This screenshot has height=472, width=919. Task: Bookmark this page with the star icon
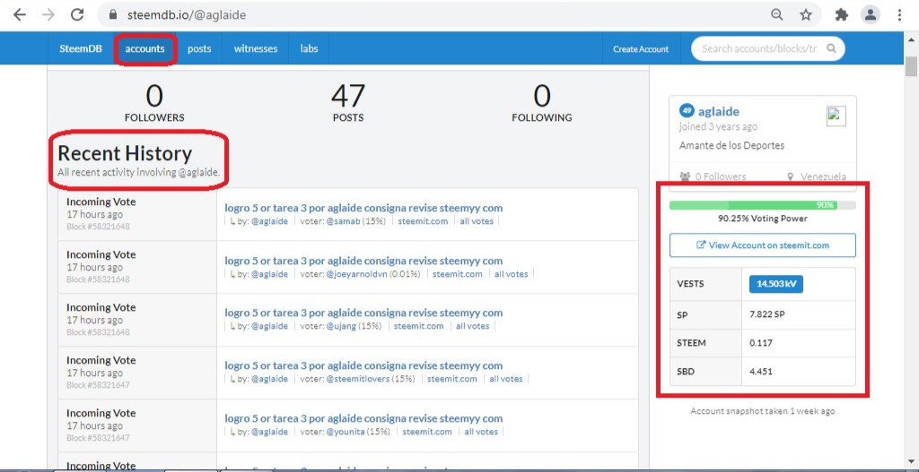806,14
